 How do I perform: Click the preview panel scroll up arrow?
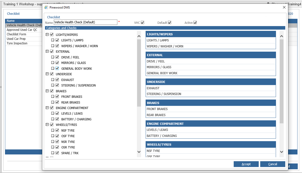point(281,36)
